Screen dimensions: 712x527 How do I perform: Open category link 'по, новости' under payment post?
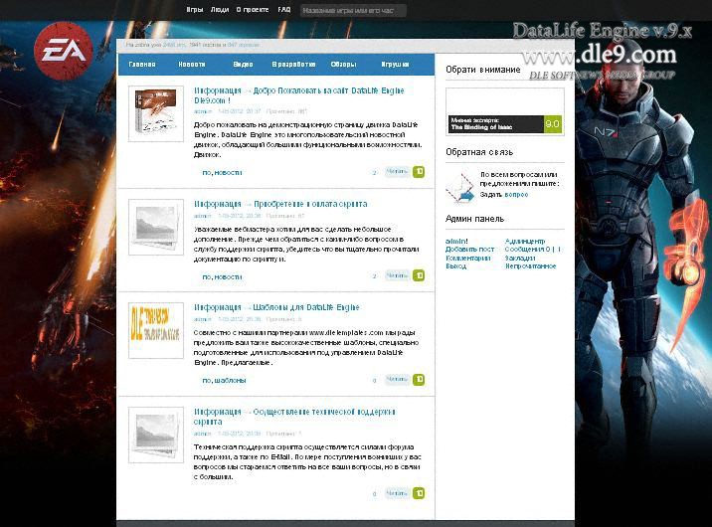coord(222,276)
